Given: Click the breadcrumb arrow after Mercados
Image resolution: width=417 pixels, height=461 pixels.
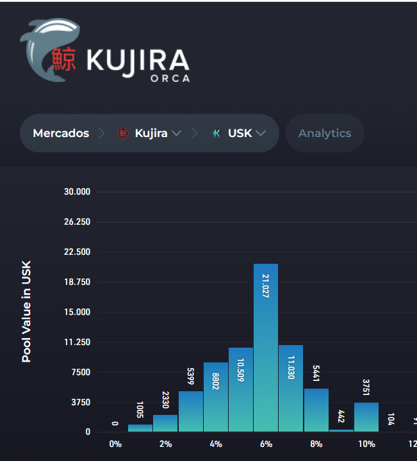Looking at the screenshot, I should (102, 133).
